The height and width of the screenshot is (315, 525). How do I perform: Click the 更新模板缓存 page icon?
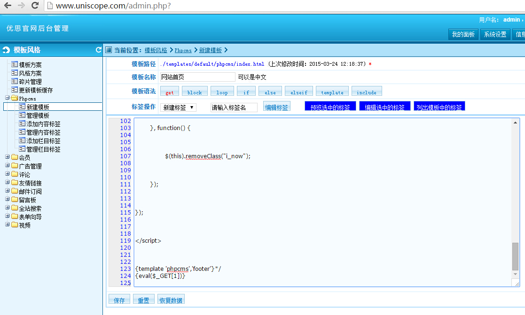tap(15, 90)
